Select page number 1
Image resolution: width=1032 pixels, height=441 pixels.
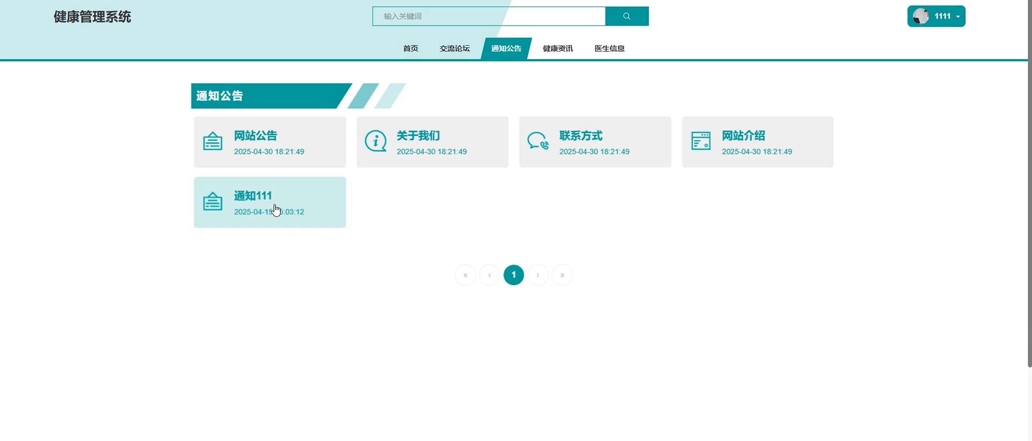tap(514, 275)
